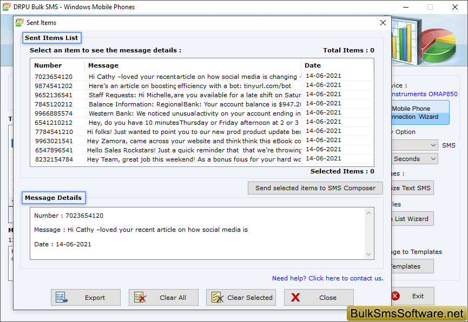
Task: Click the 'Hey Team, great job' message
Action: click(x=194, y=159)
